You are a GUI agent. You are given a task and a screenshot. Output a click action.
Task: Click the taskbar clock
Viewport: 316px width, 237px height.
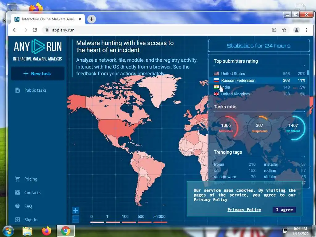pyautogui.click(x=300, y=231)
